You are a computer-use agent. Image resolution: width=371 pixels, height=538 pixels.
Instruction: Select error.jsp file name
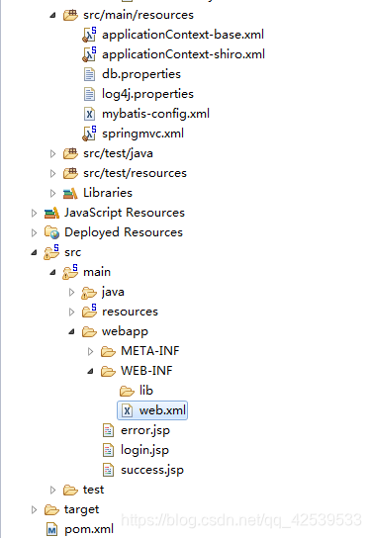coord(145,430)
